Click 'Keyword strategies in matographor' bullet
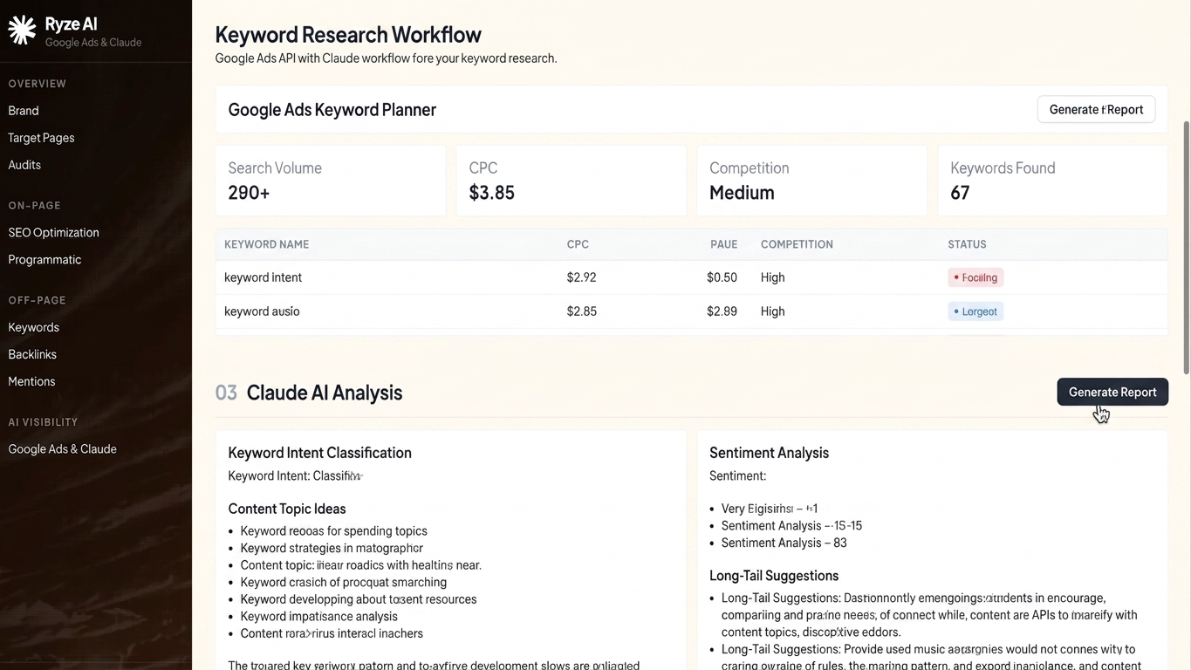Viewport: 1191px width, 670px height. coord(332,548)
